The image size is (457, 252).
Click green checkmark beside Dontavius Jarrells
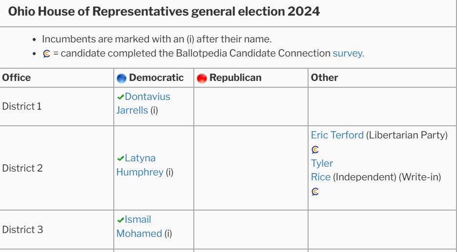[x=121, y=97]
